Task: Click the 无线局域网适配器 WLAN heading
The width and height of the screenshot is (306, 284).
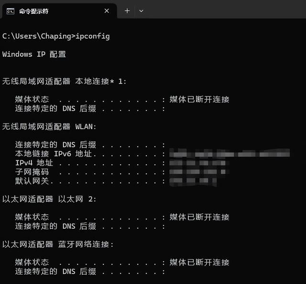Action: [49, 126]
